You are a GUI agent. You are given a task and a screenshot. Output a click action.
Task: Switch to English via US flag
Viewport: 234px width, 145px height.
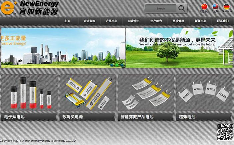tap(215, 7)
